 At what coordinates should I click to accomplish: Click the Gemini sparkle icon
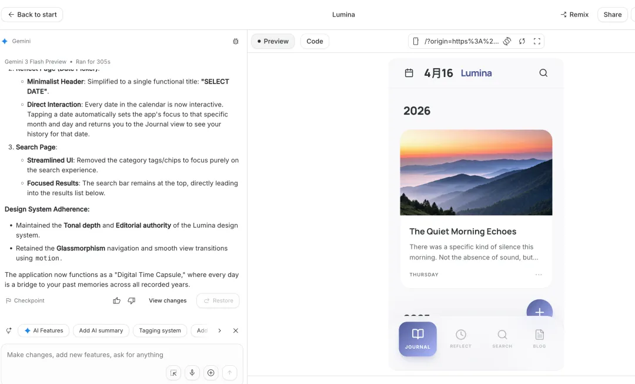(x=5, y=41)
